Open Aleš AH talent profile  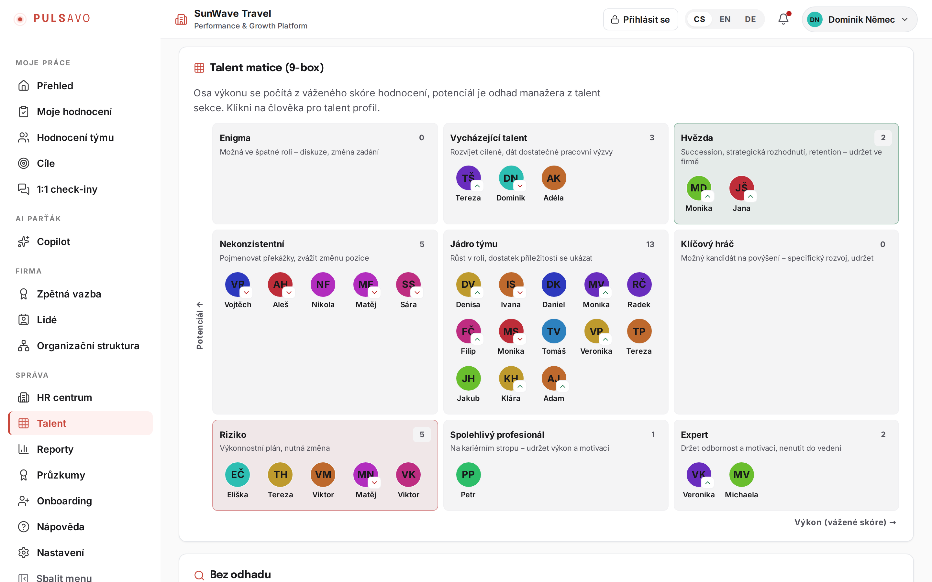pyautogui.click(x=280, y=291)
